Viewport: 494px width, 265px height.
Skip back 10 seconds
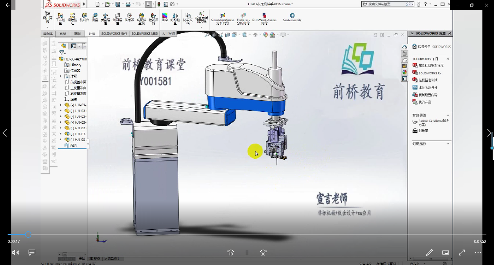pos(231,253)
